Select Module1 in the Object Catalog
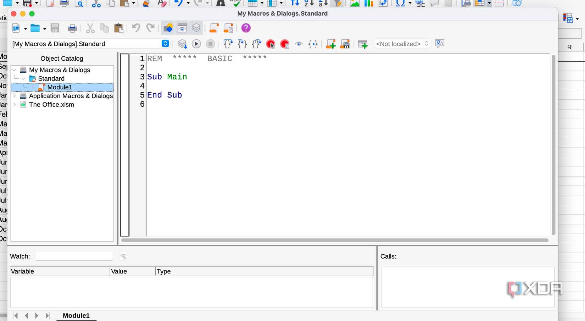Viewport: 585px width, 321px height. tap(60, 87)
